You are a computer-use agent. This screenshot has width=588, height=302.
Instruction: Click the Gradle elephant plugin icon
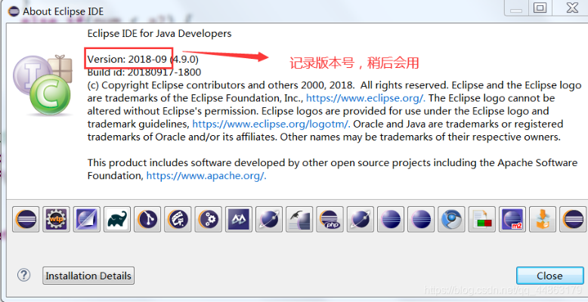pyautogui.click(x=116, y=219)
